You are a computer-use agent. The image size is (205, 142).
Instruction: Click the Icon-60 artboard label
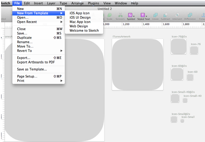click(192, 72)
